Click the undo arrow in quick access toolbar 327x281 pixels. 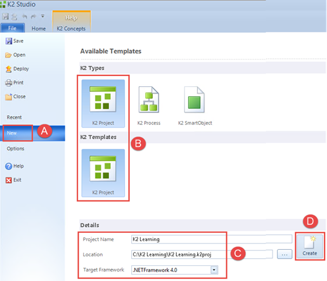(25, 16)
